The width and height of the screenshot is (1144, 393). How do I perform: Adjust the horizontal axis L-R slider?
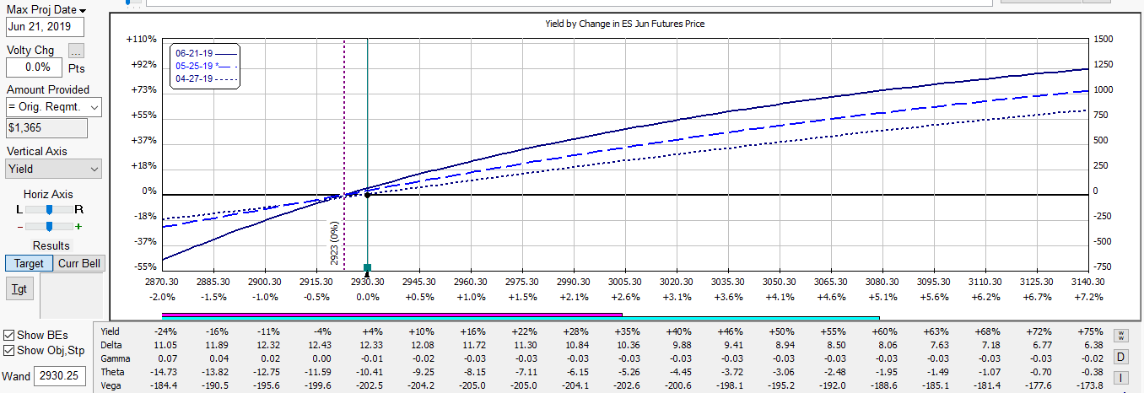(50, 208)
